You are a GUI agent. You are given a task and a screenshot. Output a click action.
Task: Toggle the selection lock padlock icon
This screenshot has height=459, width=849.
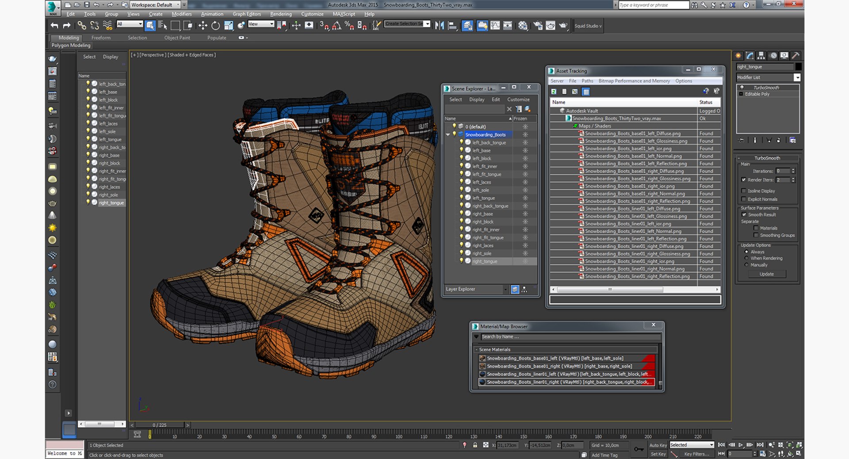point(475,445)
